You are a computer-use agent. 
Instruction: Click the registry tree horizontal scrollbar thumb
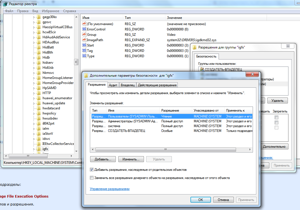pyautogui.click(x=28, y=156)
